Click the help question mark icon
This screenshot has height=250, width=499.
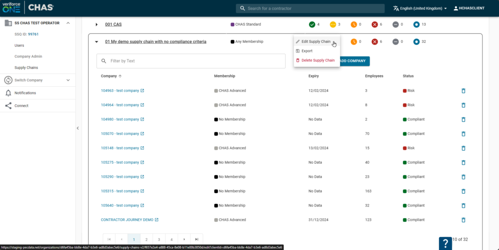[445, 244]
